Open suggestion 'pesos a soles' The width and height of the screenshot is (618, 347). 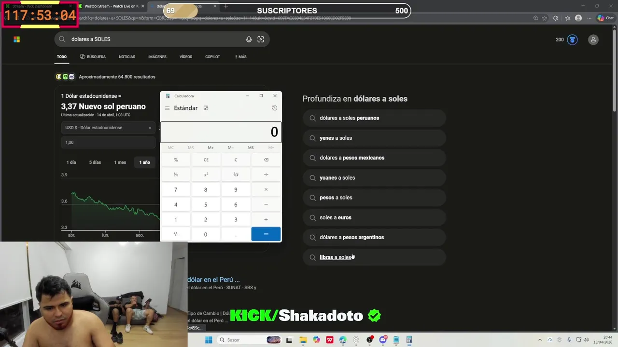tap(374, 198)
